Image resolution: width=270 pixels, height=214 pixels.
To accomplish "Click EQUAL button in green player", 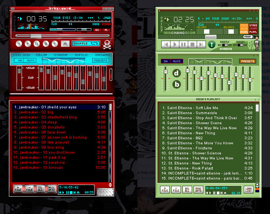I will 244,32.
